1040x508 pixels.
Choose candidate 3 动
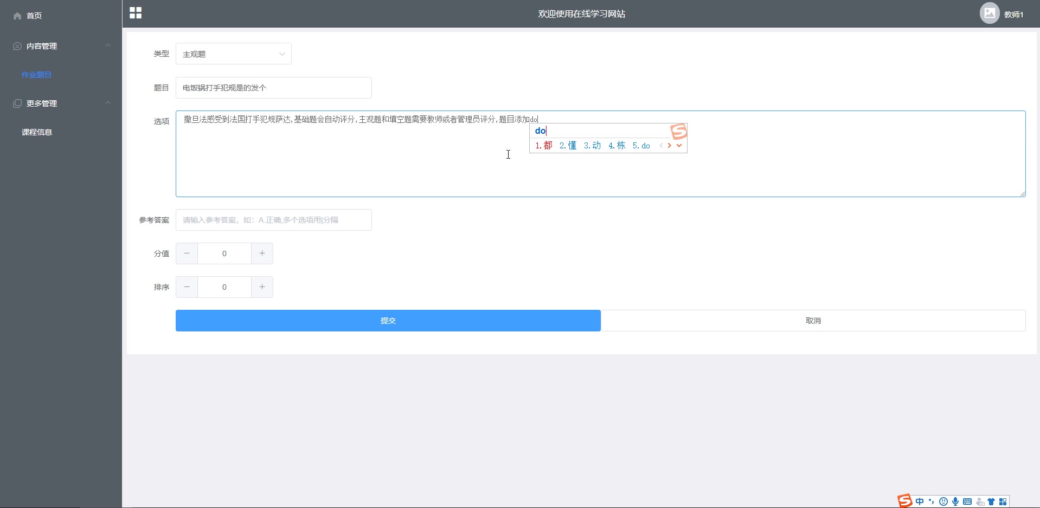point(593,145)
